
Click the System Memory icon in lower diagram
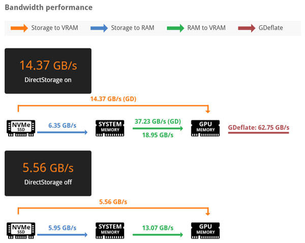click(110, 231)
